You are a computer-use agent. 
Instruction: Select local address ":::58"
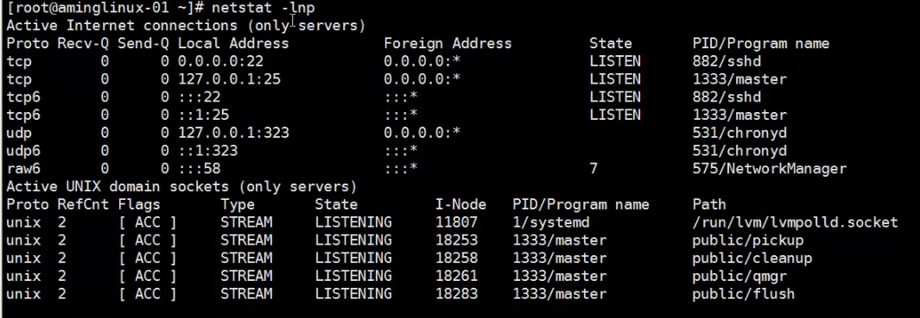pos(199,169)
